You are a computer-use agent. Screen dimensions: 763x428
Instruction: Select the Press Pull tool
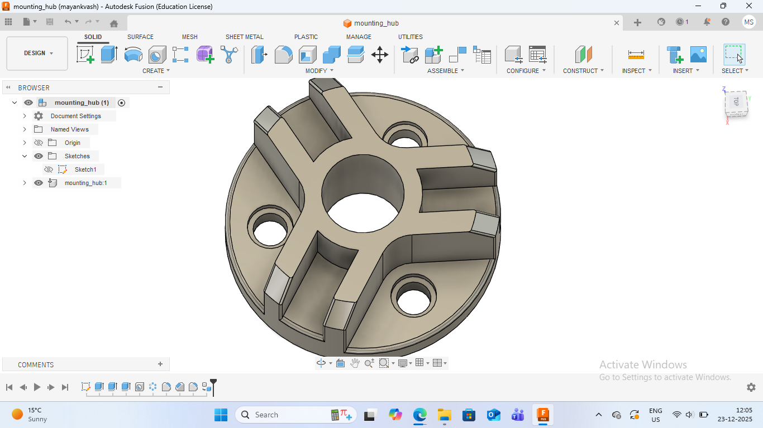pos(259,55)
